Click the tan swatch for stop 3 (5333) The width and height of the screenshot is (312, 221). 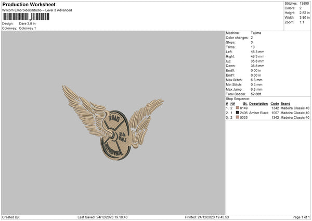237,117
